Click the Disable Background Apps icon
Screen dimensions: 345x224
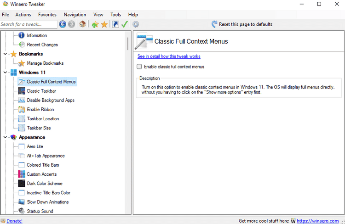pos(22,100)
